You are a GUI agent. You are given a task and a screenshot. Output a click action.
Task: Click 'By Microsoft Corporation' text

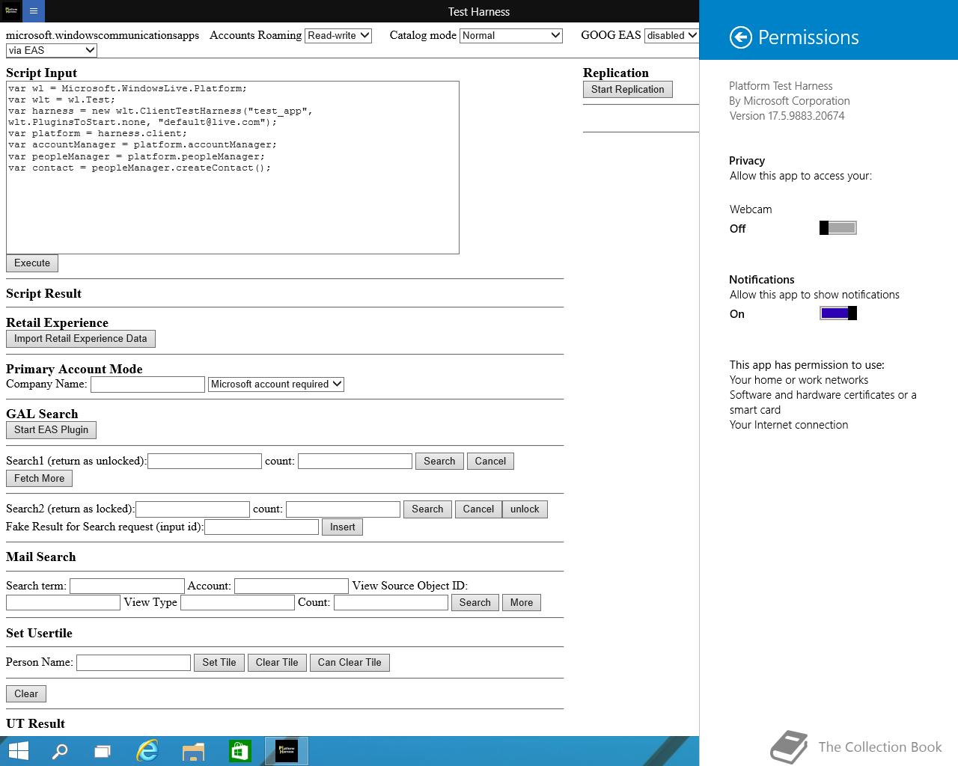point(790,101)
